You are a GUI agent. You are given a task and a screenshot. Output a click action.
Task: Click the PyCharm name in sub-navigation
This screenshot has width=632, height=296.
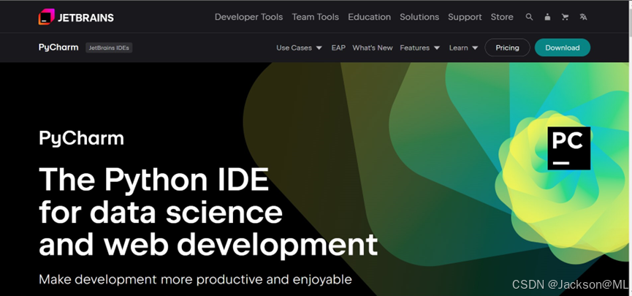(58, 48)
